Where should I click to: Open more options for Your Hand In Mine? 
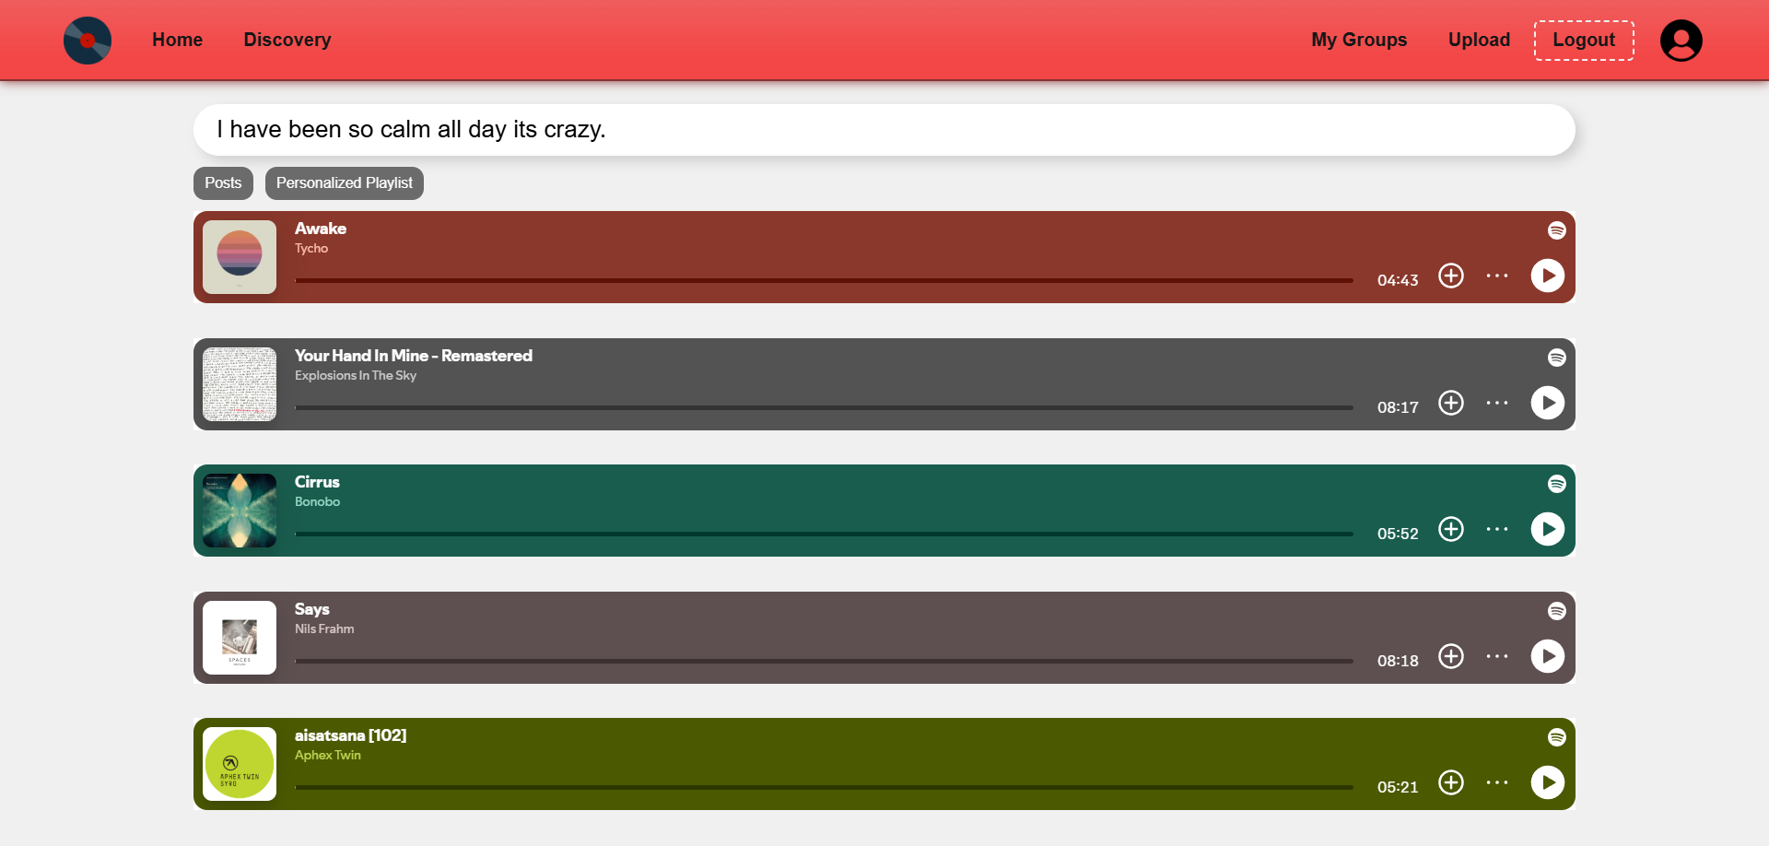1497,403
